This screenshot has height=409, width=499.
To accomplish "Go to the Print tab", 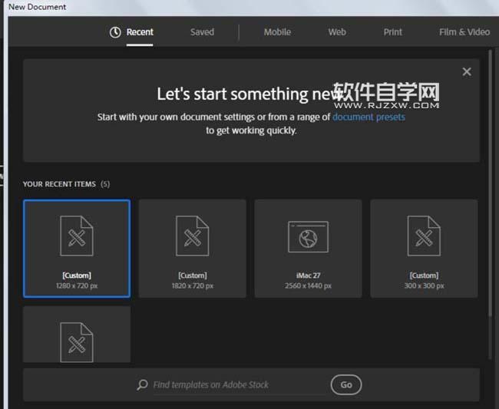I will (393, 32).
